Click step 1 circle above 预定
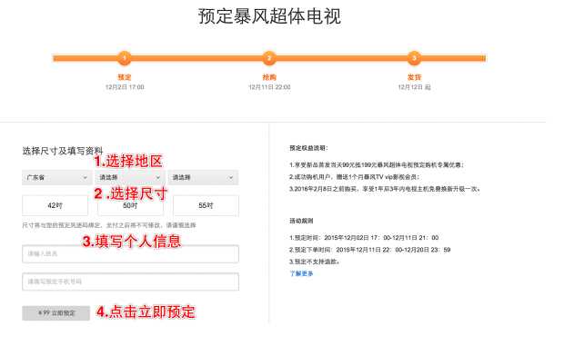Viewport: 564px width, 346px height. (125, 58)
